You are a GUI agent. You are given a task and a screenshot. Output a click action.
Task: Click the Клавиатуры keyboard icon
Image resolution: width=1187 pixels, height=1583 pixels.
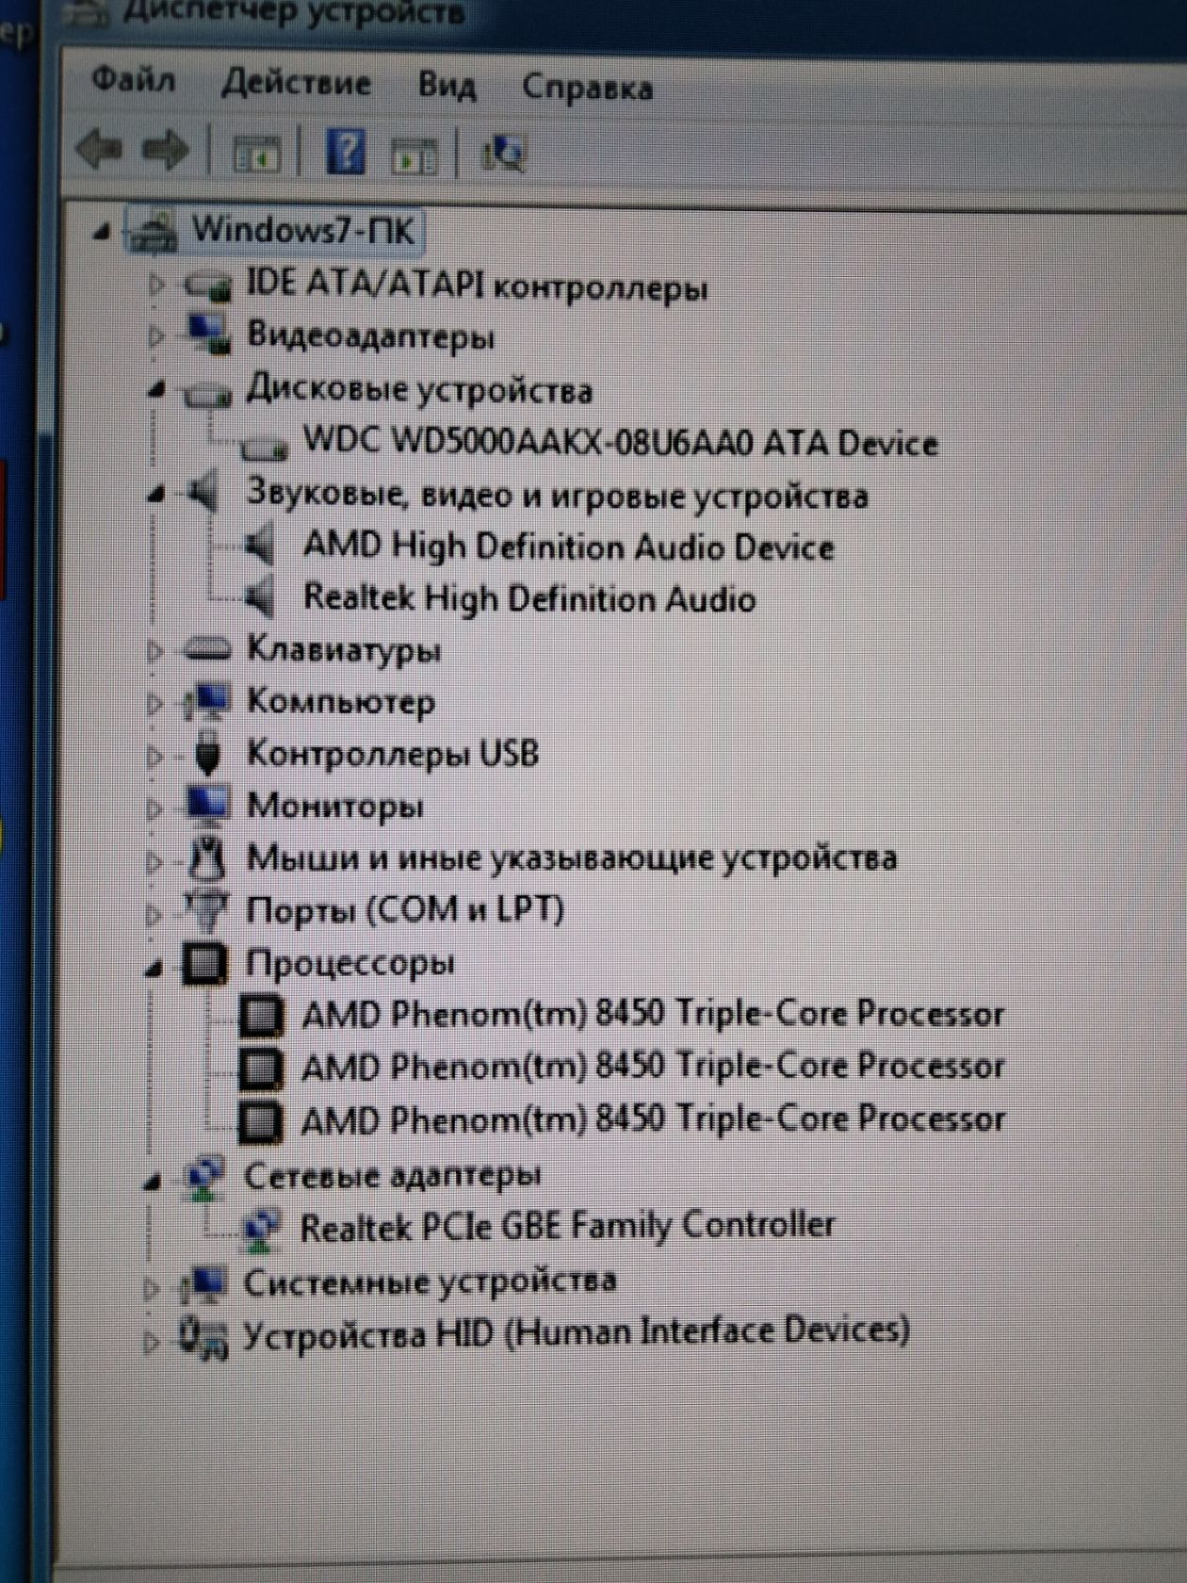tap(207, 649)
